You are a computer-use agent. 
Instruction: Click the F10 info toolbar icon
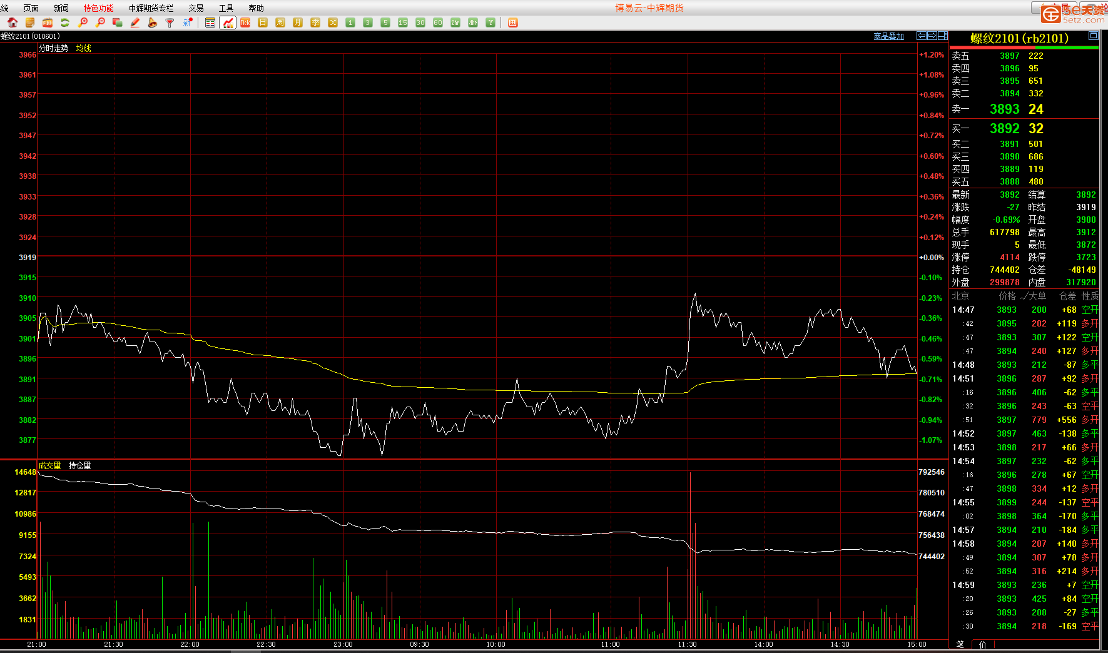pyautogui.click(x=48, y=23)
